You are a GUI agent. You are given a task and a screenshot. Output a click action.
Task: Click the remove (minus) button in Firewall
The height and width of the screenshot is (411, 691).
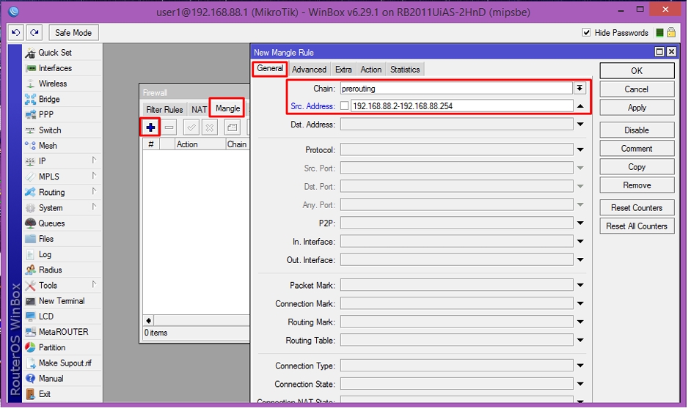tap(169, 128)
